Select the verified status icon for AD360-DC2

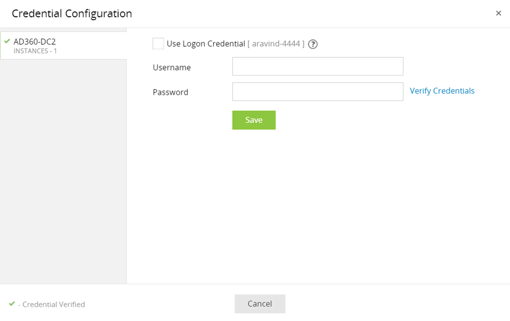[x=7, y=42]
